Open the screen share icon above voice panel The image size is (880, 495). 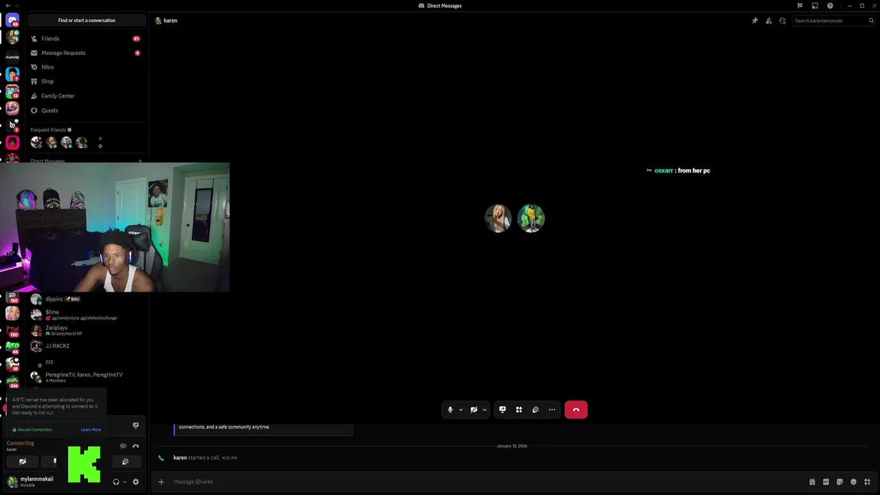(x=135, y=426)
